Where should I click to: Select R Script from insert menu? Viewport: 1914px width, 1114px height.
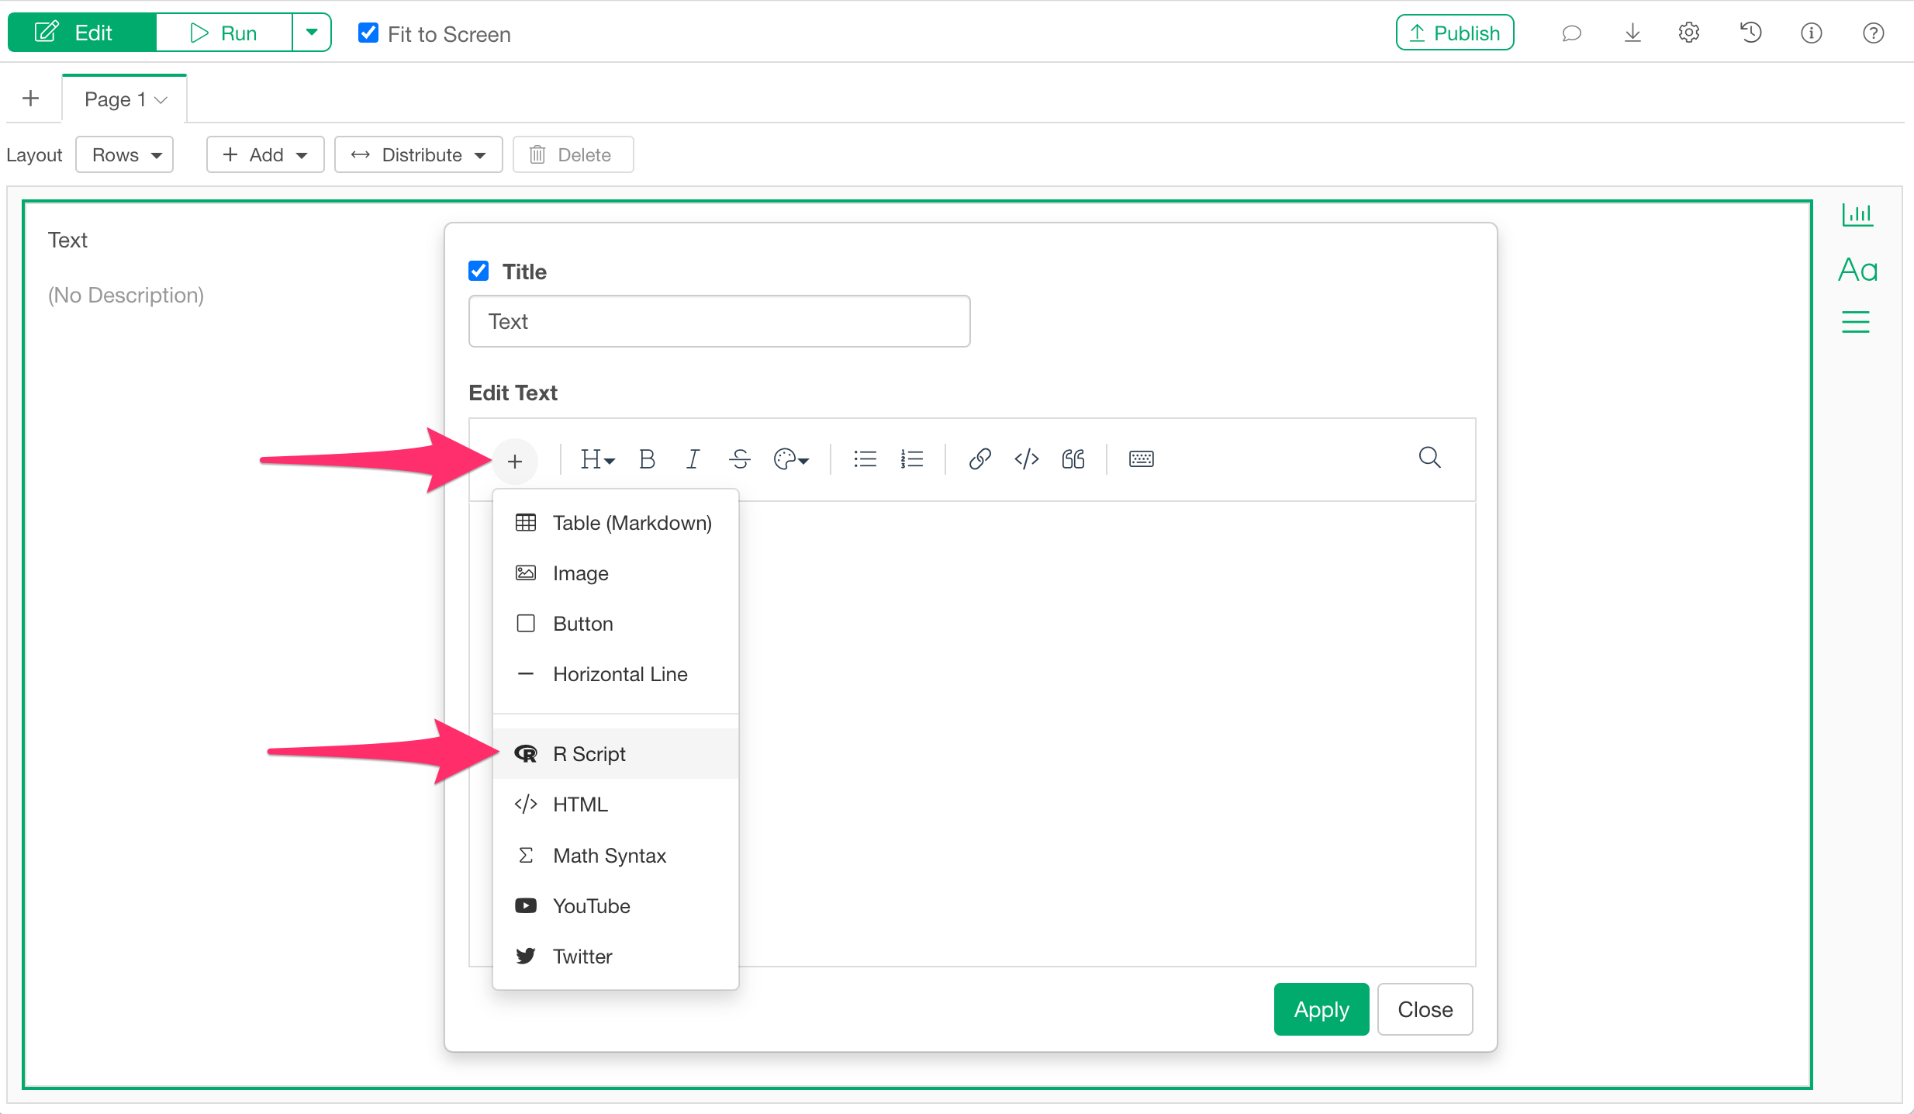589,753
